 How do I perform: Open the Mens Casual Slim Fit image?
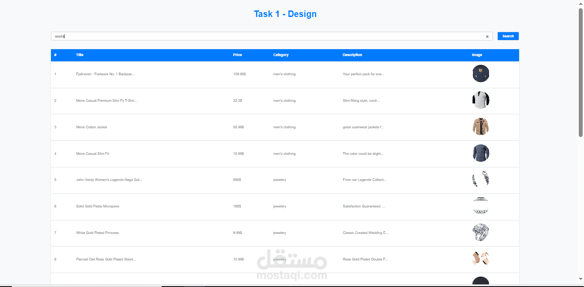pos(481,153)
